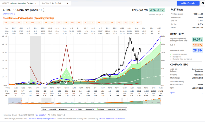The height and width of the screenshot is (122, 205).
Task: Select the 1Y time range tab
Action: [x=132, y=23]
